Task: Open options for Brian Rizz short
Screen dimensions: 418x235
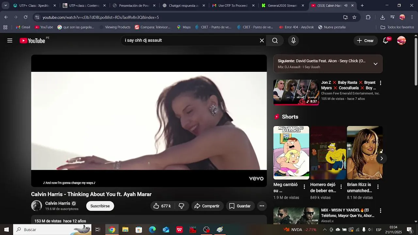Action: pos(378,187)
